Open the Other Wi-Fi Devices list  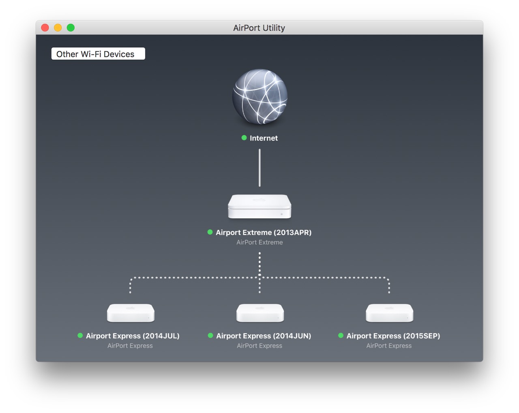[x=98, y=54]
